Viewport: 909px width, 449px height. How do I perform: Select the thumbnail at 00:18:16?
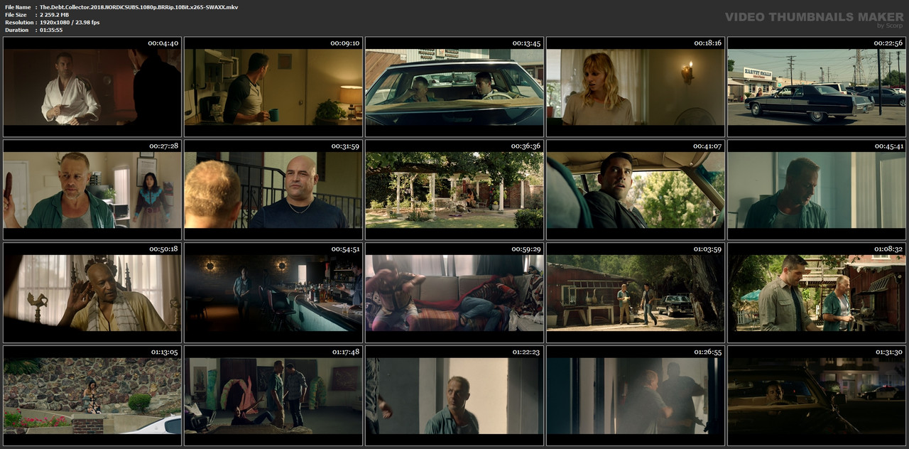636,87
